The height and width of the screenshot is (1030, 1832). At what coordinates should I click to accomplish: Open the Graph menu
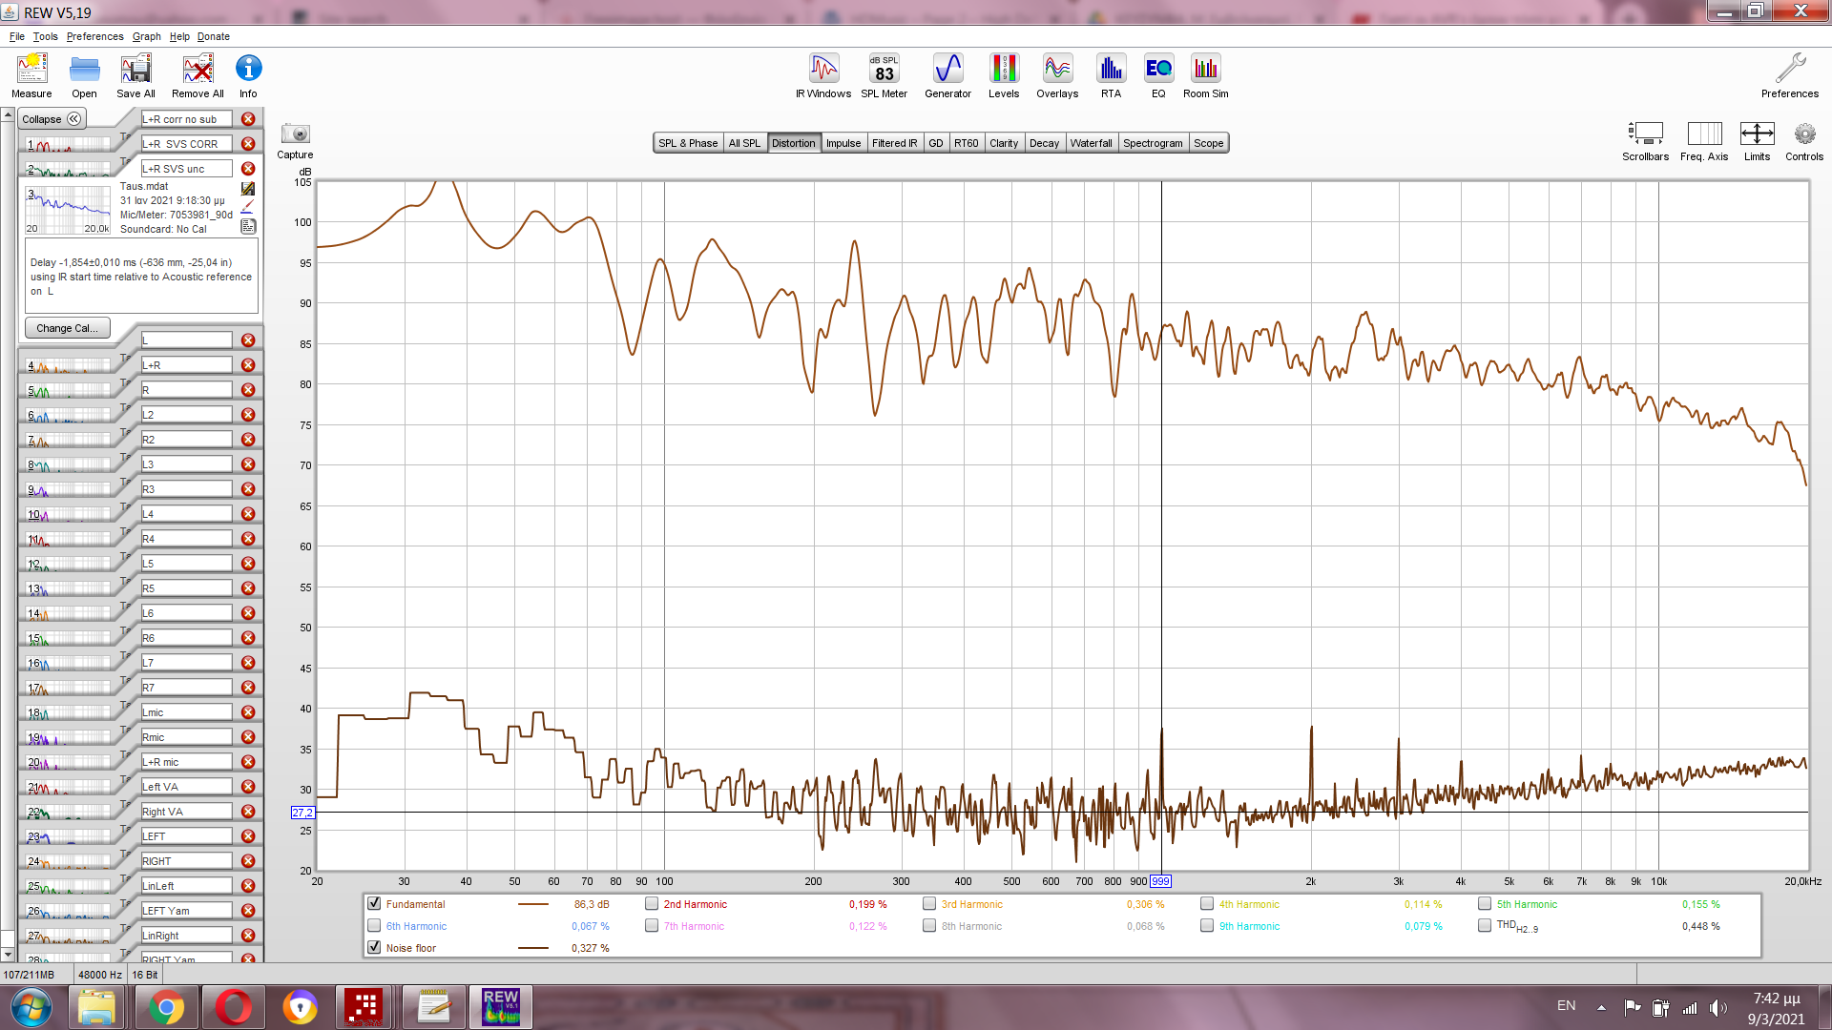point(146,36)
